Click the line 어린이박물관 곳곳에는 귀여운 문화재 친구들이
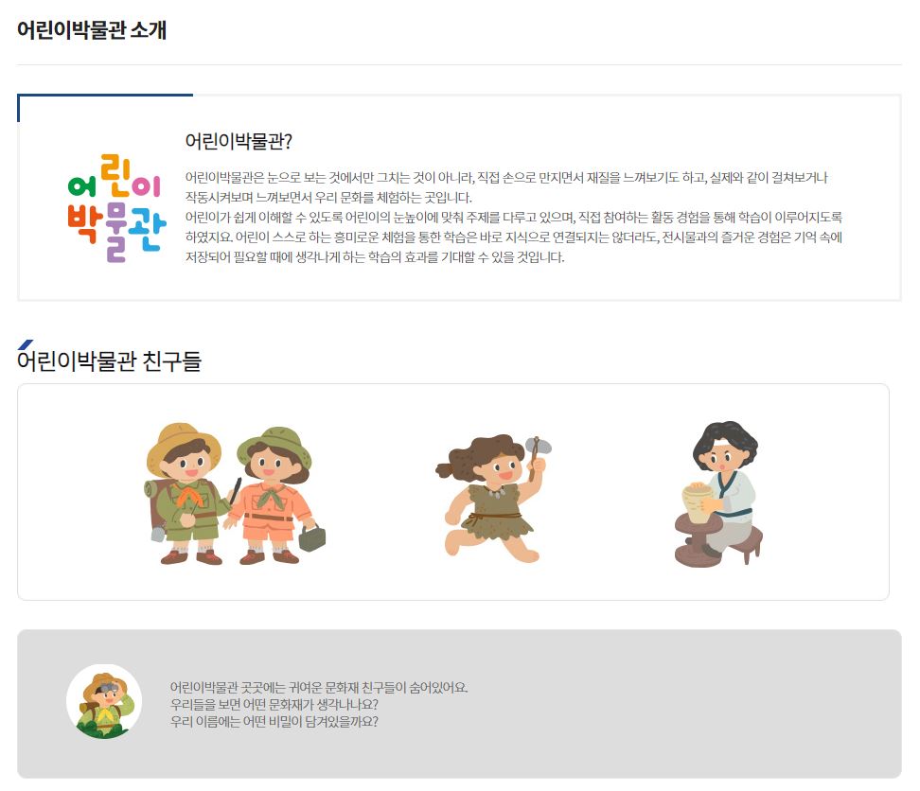The image size is (920, 791). (319, 687)
